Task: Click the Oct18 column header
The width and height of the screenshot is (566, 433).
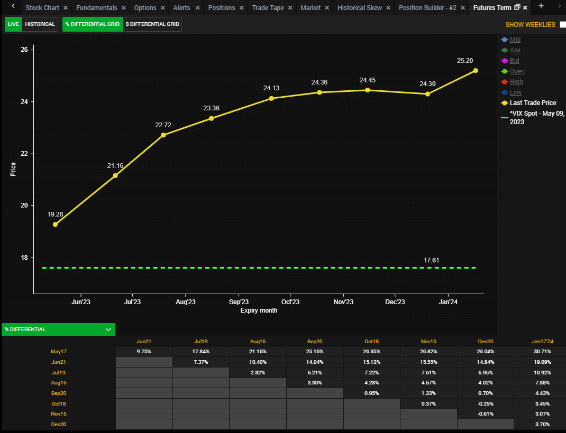Action: (x=371, y=341)
